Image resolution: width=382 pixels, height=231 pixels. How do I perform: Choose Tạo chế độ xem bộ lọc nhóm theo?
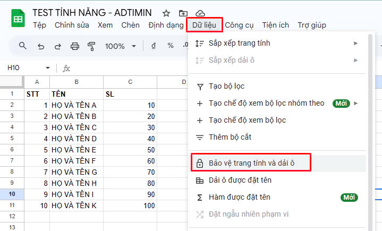277,103
